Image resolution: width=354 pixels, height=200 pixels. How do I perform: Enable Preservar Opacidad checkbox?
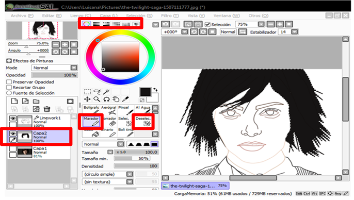(9, 82)
